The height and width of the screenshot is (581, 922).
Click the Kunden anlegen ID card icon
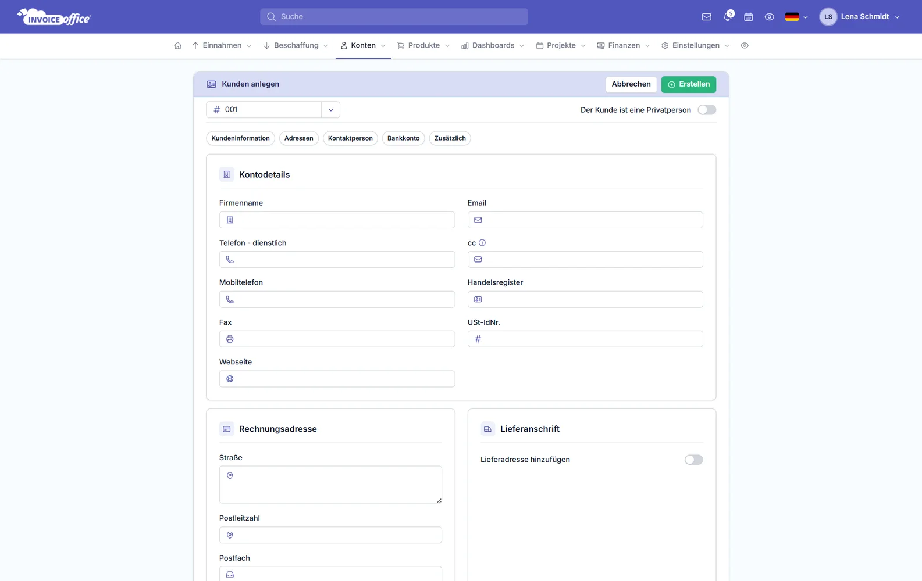(x=211, y=84)
